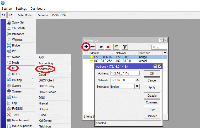The image size is (200, 128).
Task: Open Wireless in sidebar
Action: (x=21, y=40)
